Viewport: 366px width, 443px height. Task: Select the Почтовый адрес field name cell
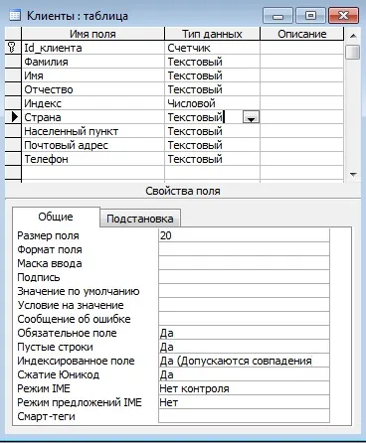(92, 145)
